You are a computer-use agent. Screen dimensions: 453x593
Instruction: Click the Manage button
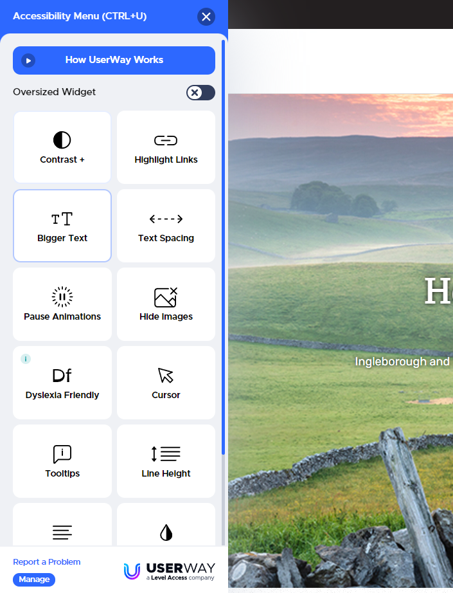click(34, 579)
